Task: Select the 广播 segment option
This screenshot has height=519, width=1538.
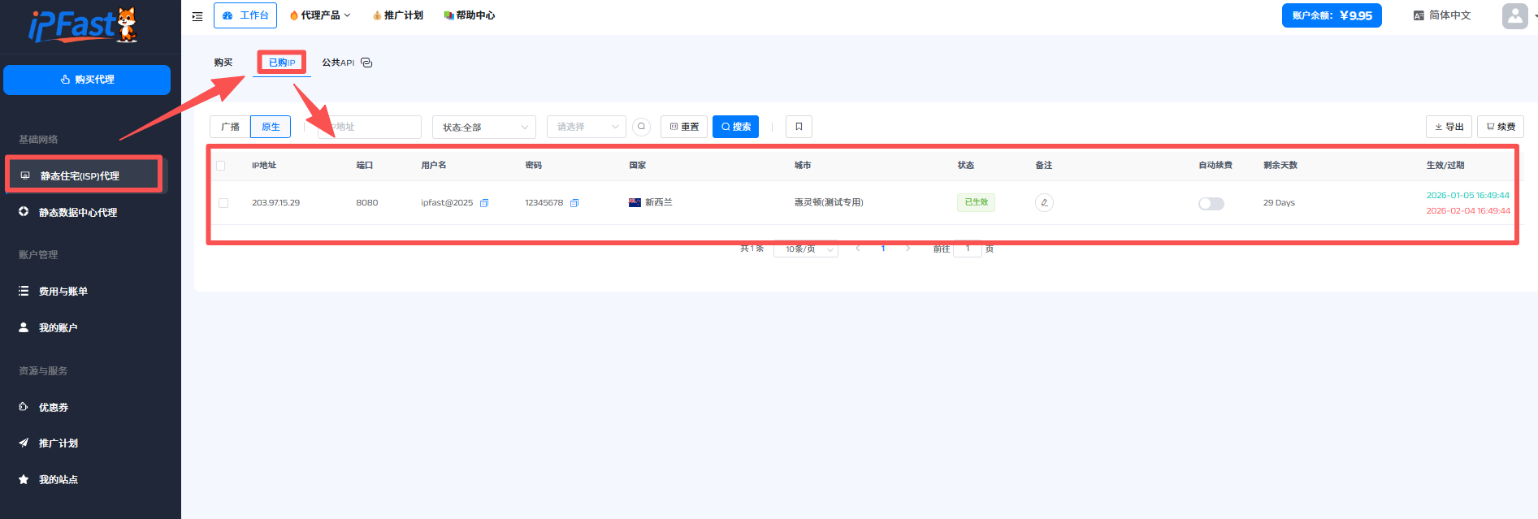Action: 230,127
